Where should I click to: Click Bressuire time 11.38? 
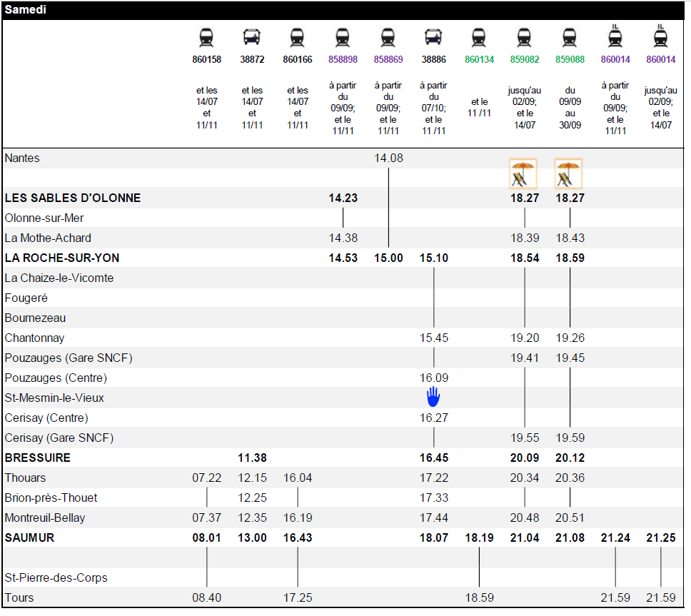252,458
